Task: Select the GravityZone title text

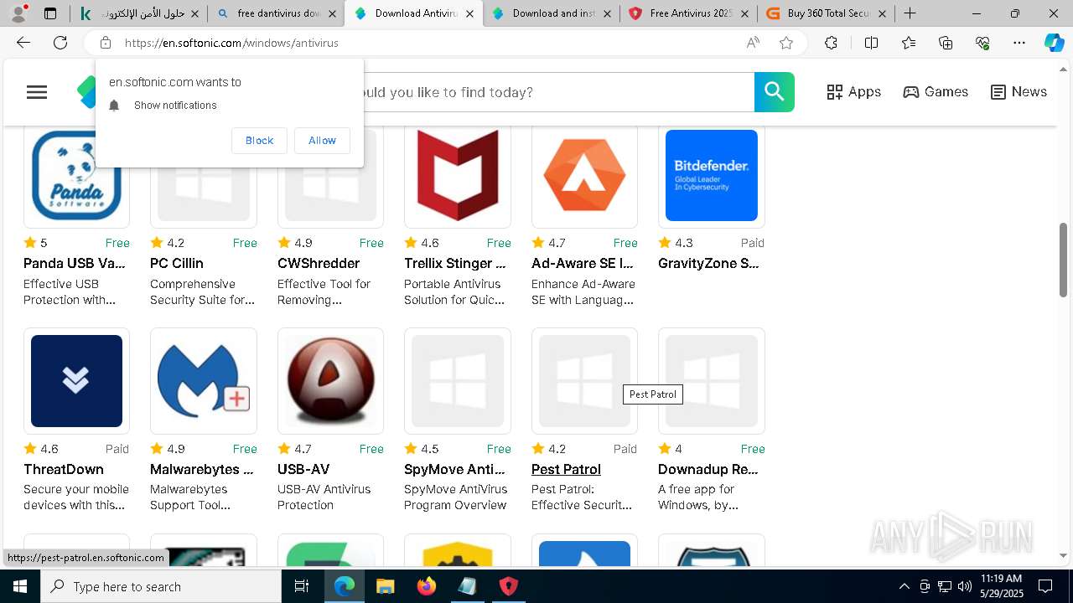Action: click(x=709, y=263)
